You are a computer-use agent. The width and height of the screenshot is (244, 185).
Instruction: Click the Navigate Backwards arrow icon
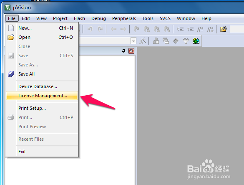(x=113, y=29)
